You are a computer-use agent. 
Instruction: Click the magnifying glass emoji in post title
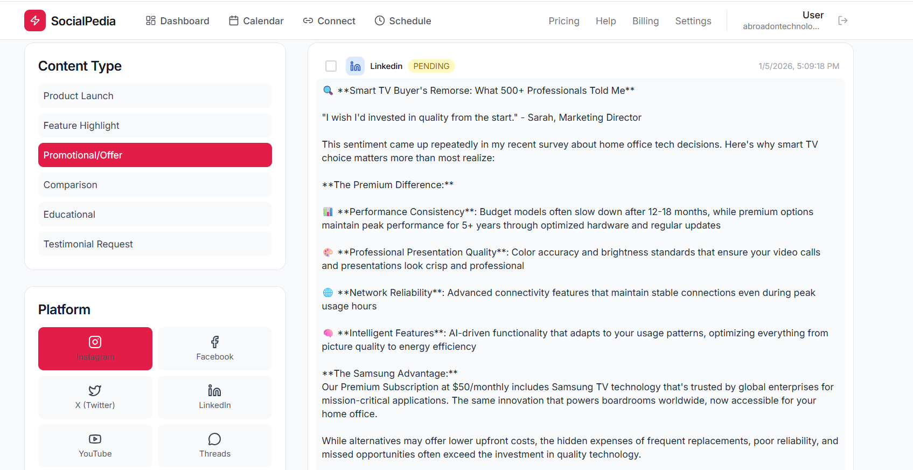(327, 90)
